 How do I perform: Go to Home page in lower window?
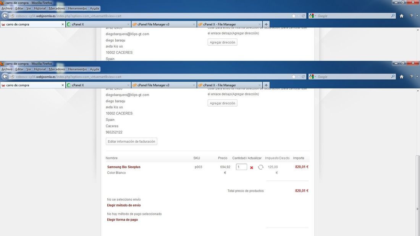(402, 77)
